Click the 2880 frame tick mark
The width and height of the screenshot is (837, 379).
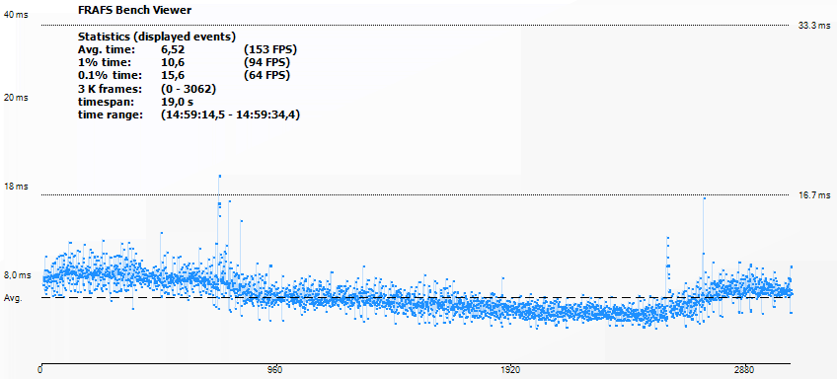point(744,369)
